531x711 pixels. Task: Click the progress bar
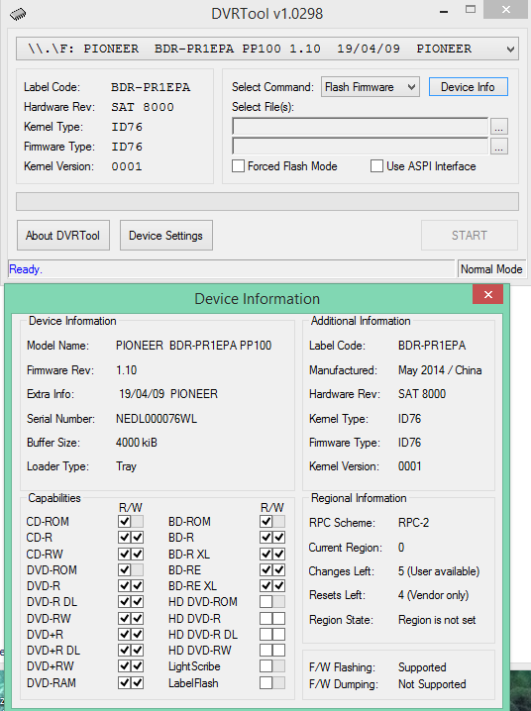tap(267, 201)
